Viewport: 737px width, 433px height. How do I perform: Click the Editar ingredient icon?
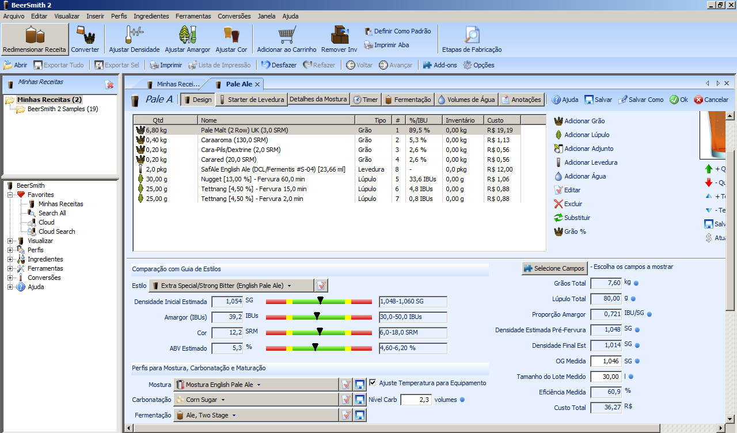pyautogui.click(x=559, y=190)
